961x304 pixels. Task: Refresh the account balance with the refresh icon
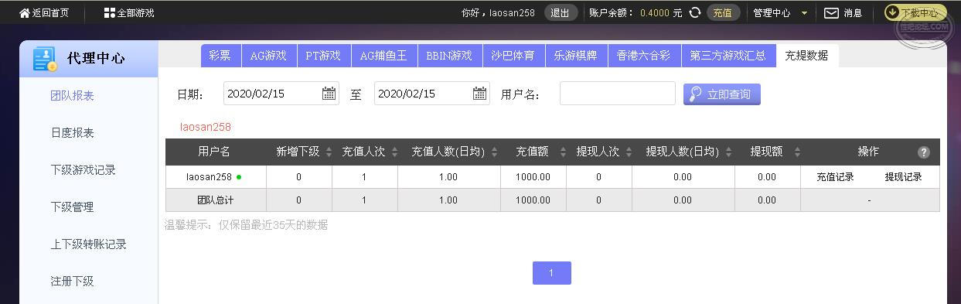pyautogui.click(x=695, y=12)
